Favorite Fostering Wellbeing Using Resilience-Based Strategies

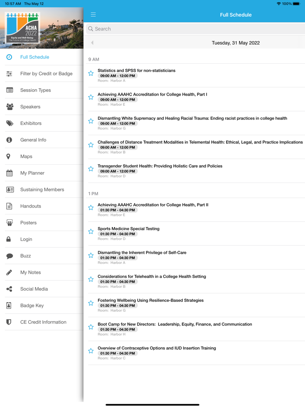click(x=91, y=303)
